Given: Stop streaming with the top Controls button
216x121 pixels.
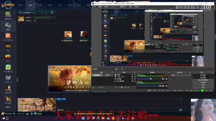Looking at the screenshot, I should (203, 75).
